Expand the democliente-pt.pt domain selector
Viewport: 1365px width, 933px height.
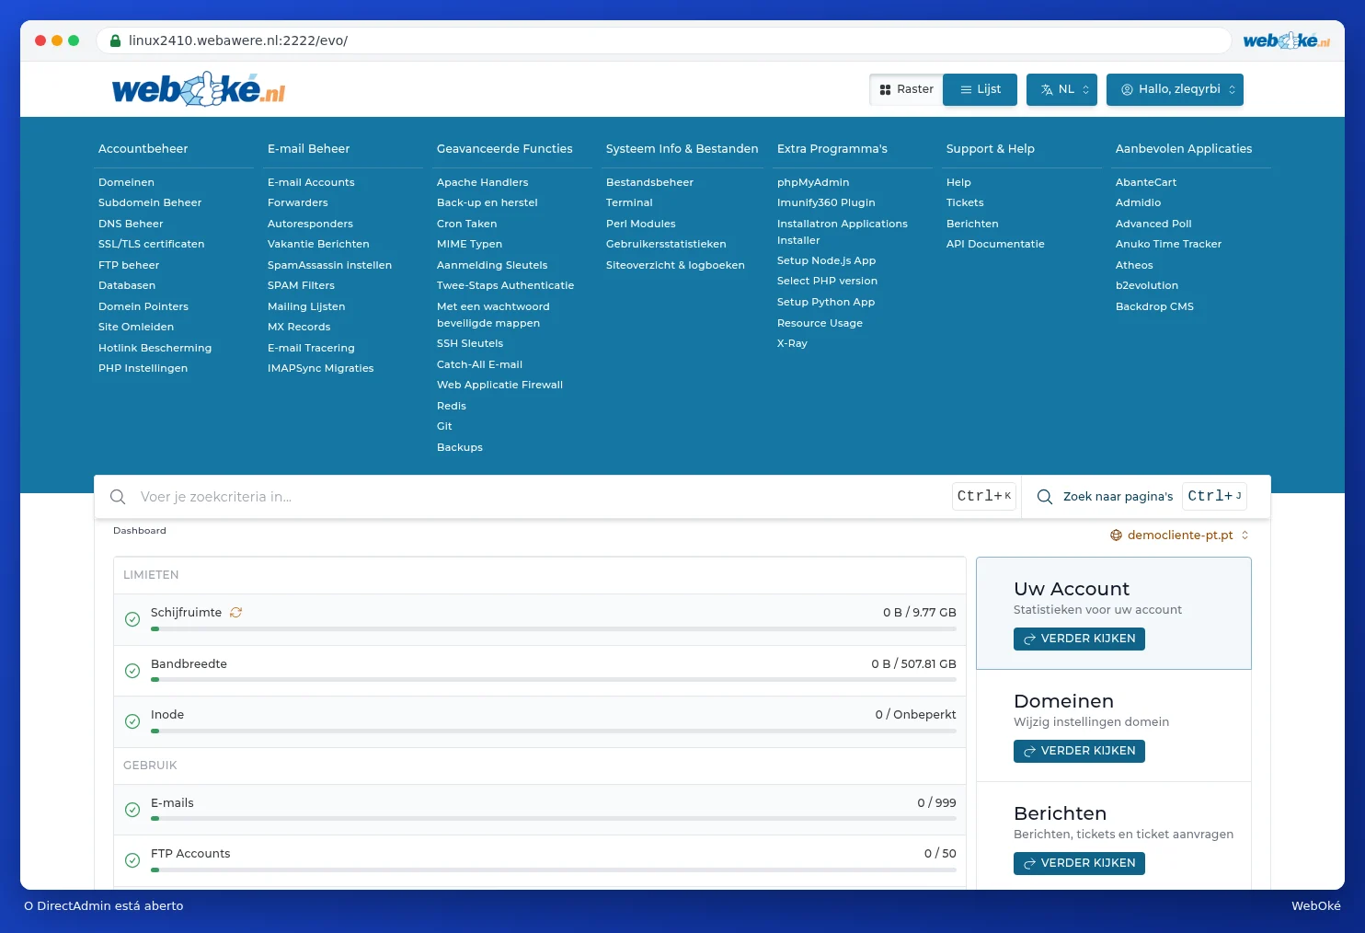click(1179, 536)
